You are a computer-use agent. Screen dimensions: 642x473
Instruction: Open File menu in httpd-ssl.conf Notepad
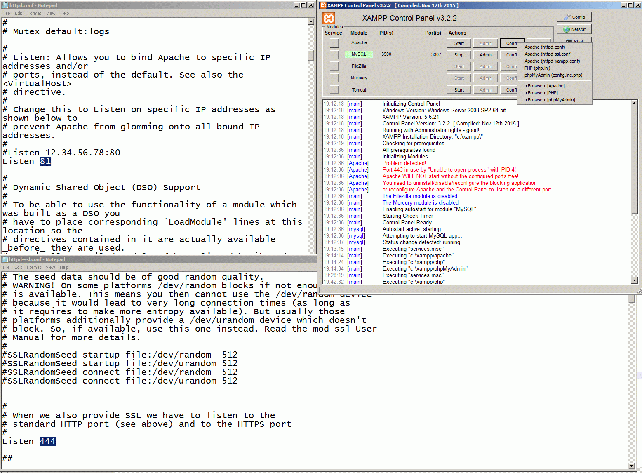pyautogui.click(x=7, y=267)
